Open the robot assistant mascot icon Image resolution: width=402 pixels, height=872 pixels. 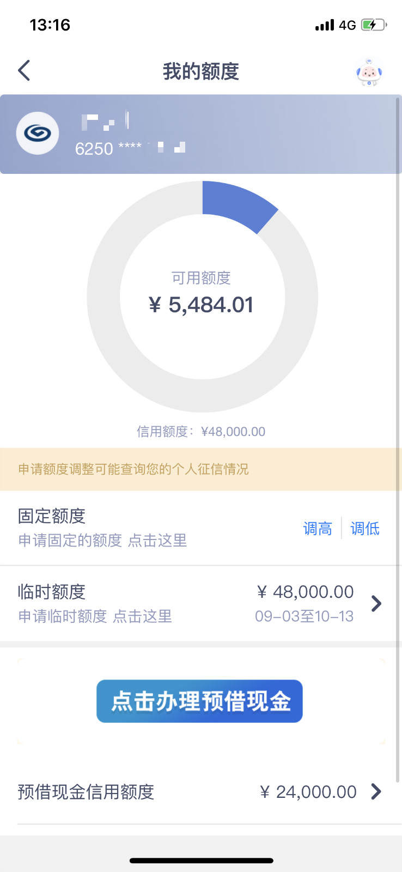click(369, 72)
